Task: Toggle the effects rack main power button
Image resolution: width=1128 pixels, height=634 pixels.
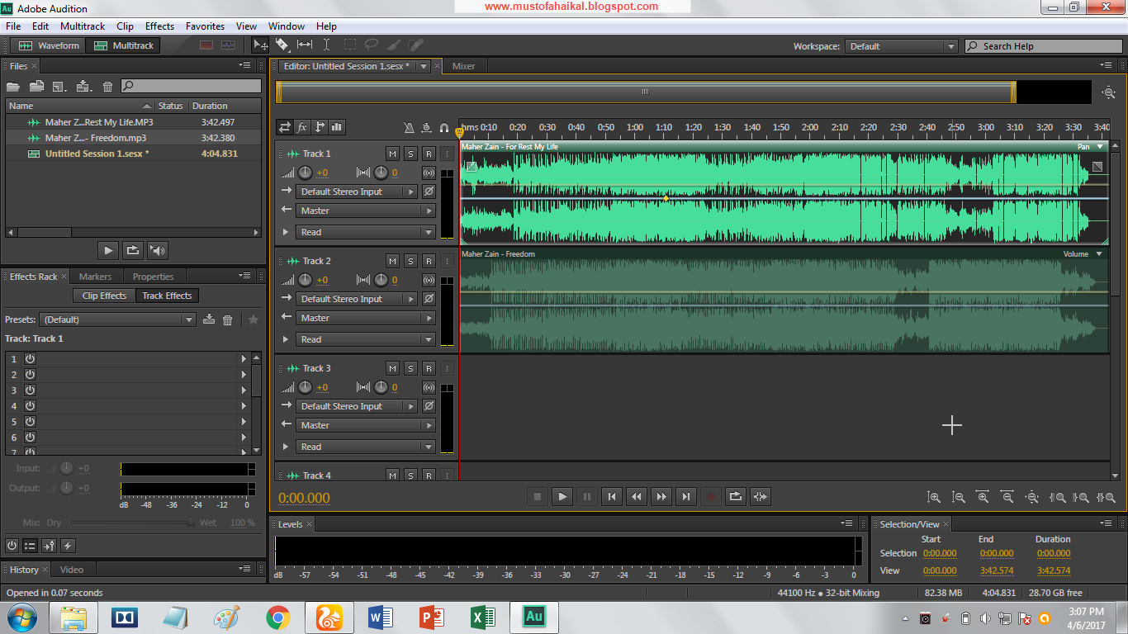Action: click(x=12, y=546)
